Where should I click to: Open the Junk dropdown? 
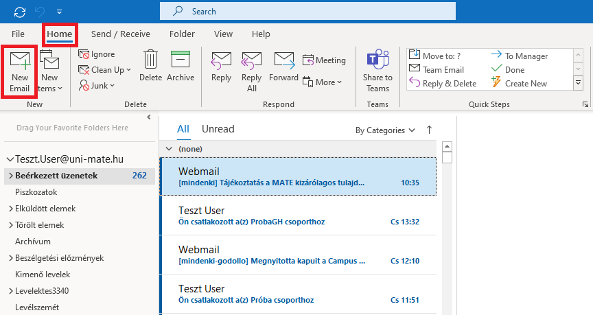[97, 86]
